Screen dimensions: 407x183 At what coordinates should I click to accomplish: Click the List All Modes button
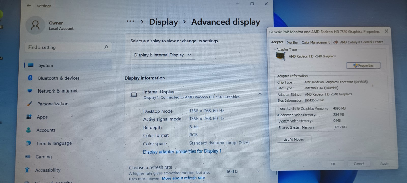pos(294,139)
